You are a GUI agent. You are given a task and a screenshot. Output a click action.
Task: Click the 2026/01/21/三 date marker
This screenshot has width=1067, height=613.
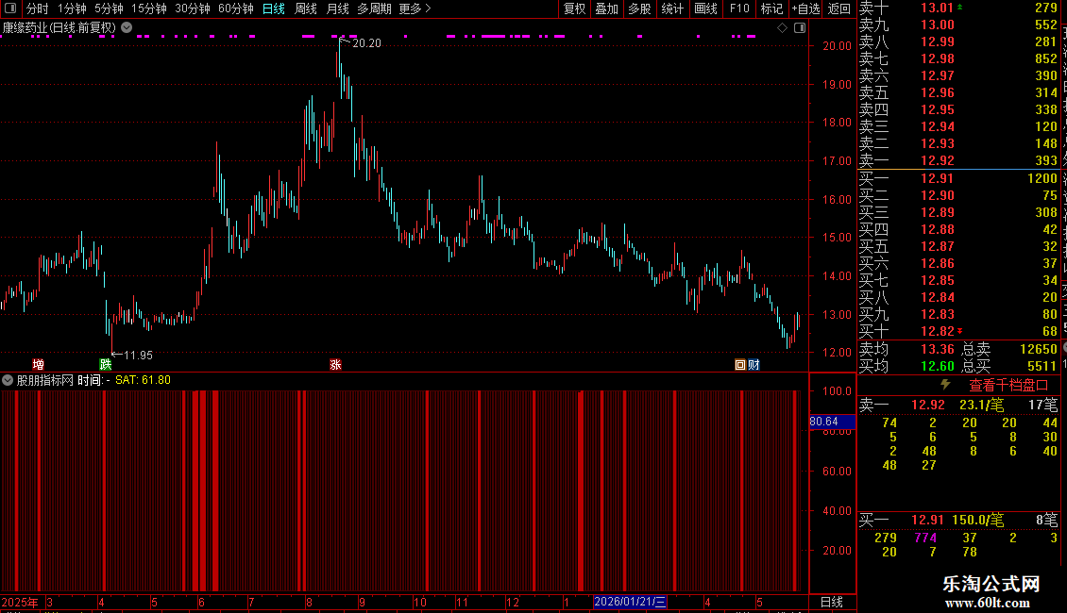[630, 602]
